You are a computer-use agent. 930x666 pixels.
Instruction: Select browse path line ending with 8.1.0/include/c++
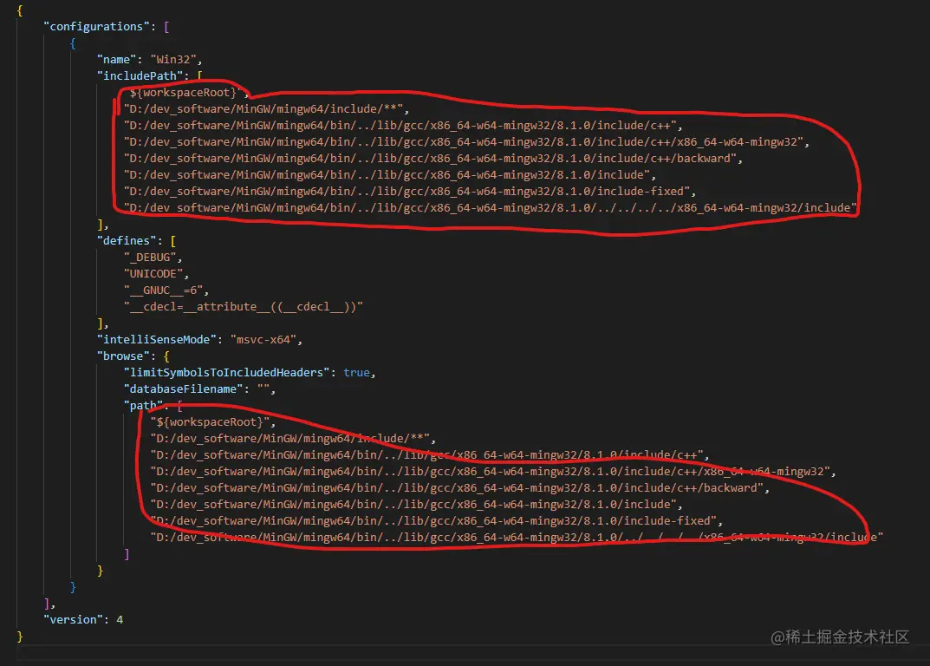click(x=426, y=455)
